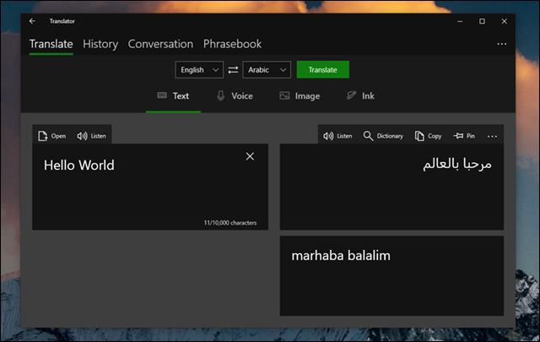Switch to the History tab
Screen dimensions: 540x342
pyautogui.click(x=100, y=44)
